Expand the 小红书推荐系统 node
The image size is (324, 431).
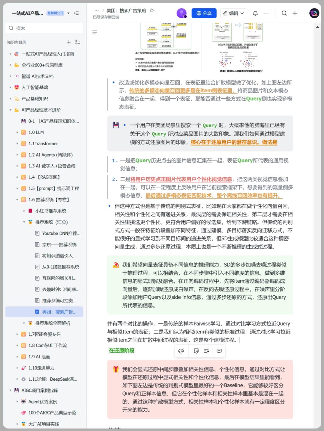[x=24, y=211]
